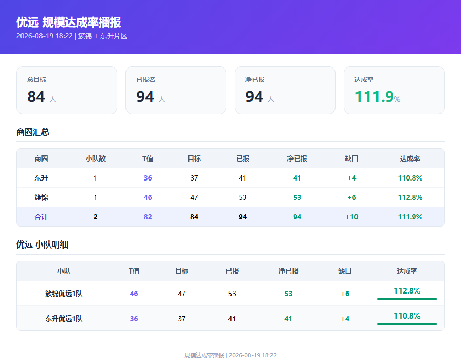
Task: Click 达成率 header in 商圈汇总 table
Action: (410, 159)
